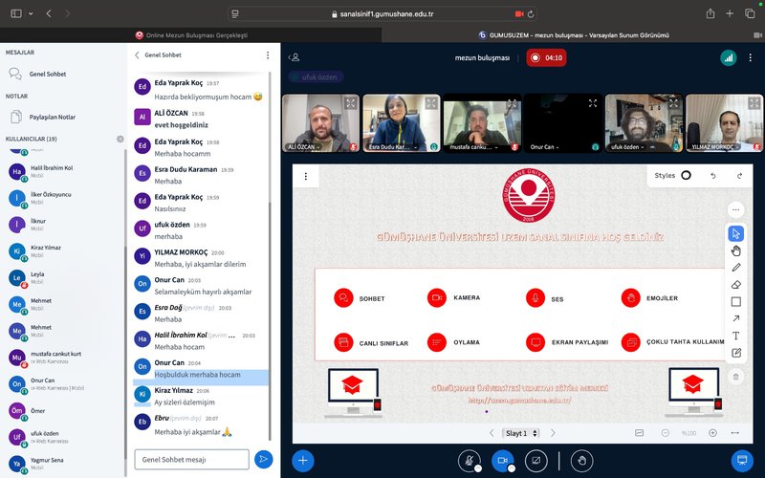Fit slide to width icon
Viewport: 765px width, 478px height.
coord(734,433)
